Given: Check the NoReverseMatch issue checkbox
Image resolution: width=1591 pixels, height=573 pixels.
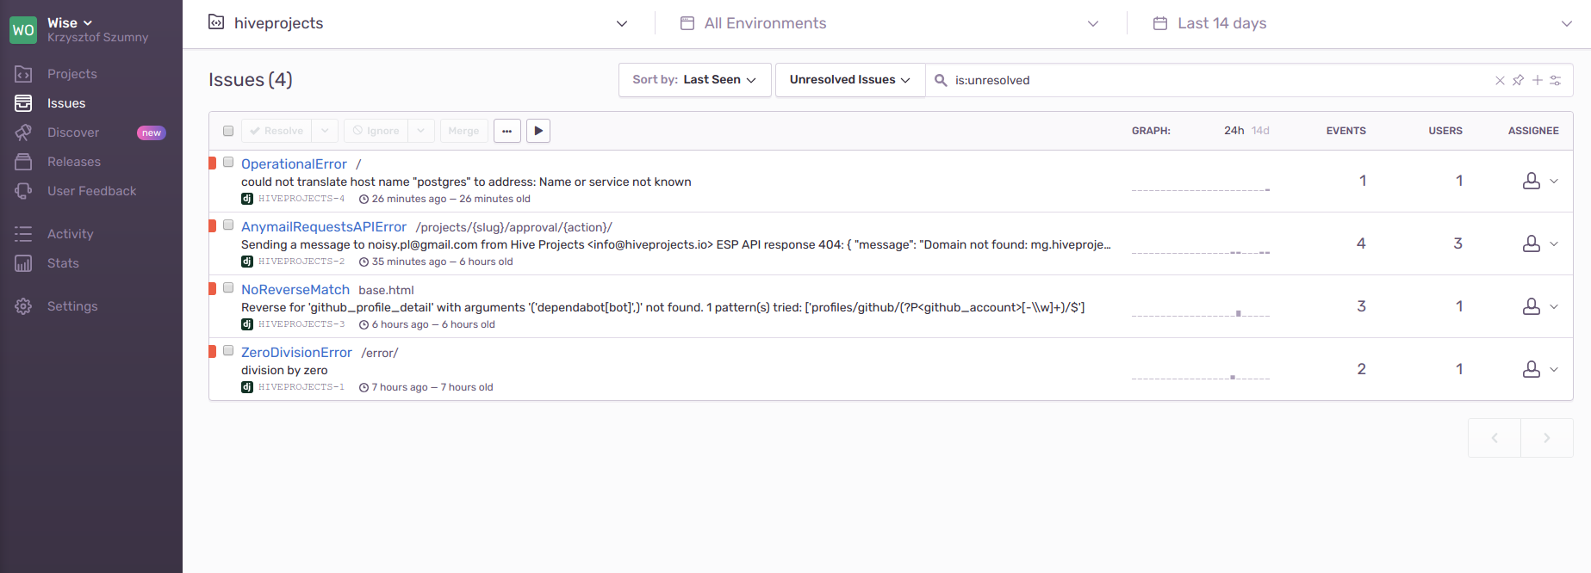Looking at the screenshot, I should click(x=228, y=287).
